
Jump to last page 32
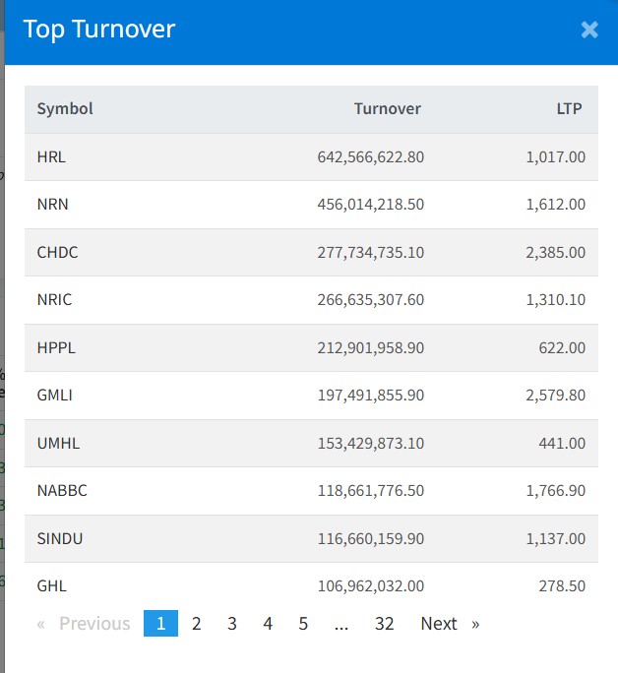[x=384, y=624]
